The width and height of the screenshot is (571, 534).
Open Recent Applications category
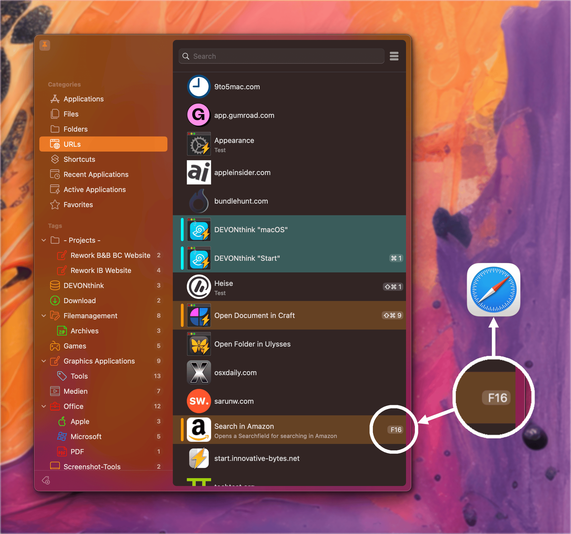pyautogui.click(x=103, y=174)
